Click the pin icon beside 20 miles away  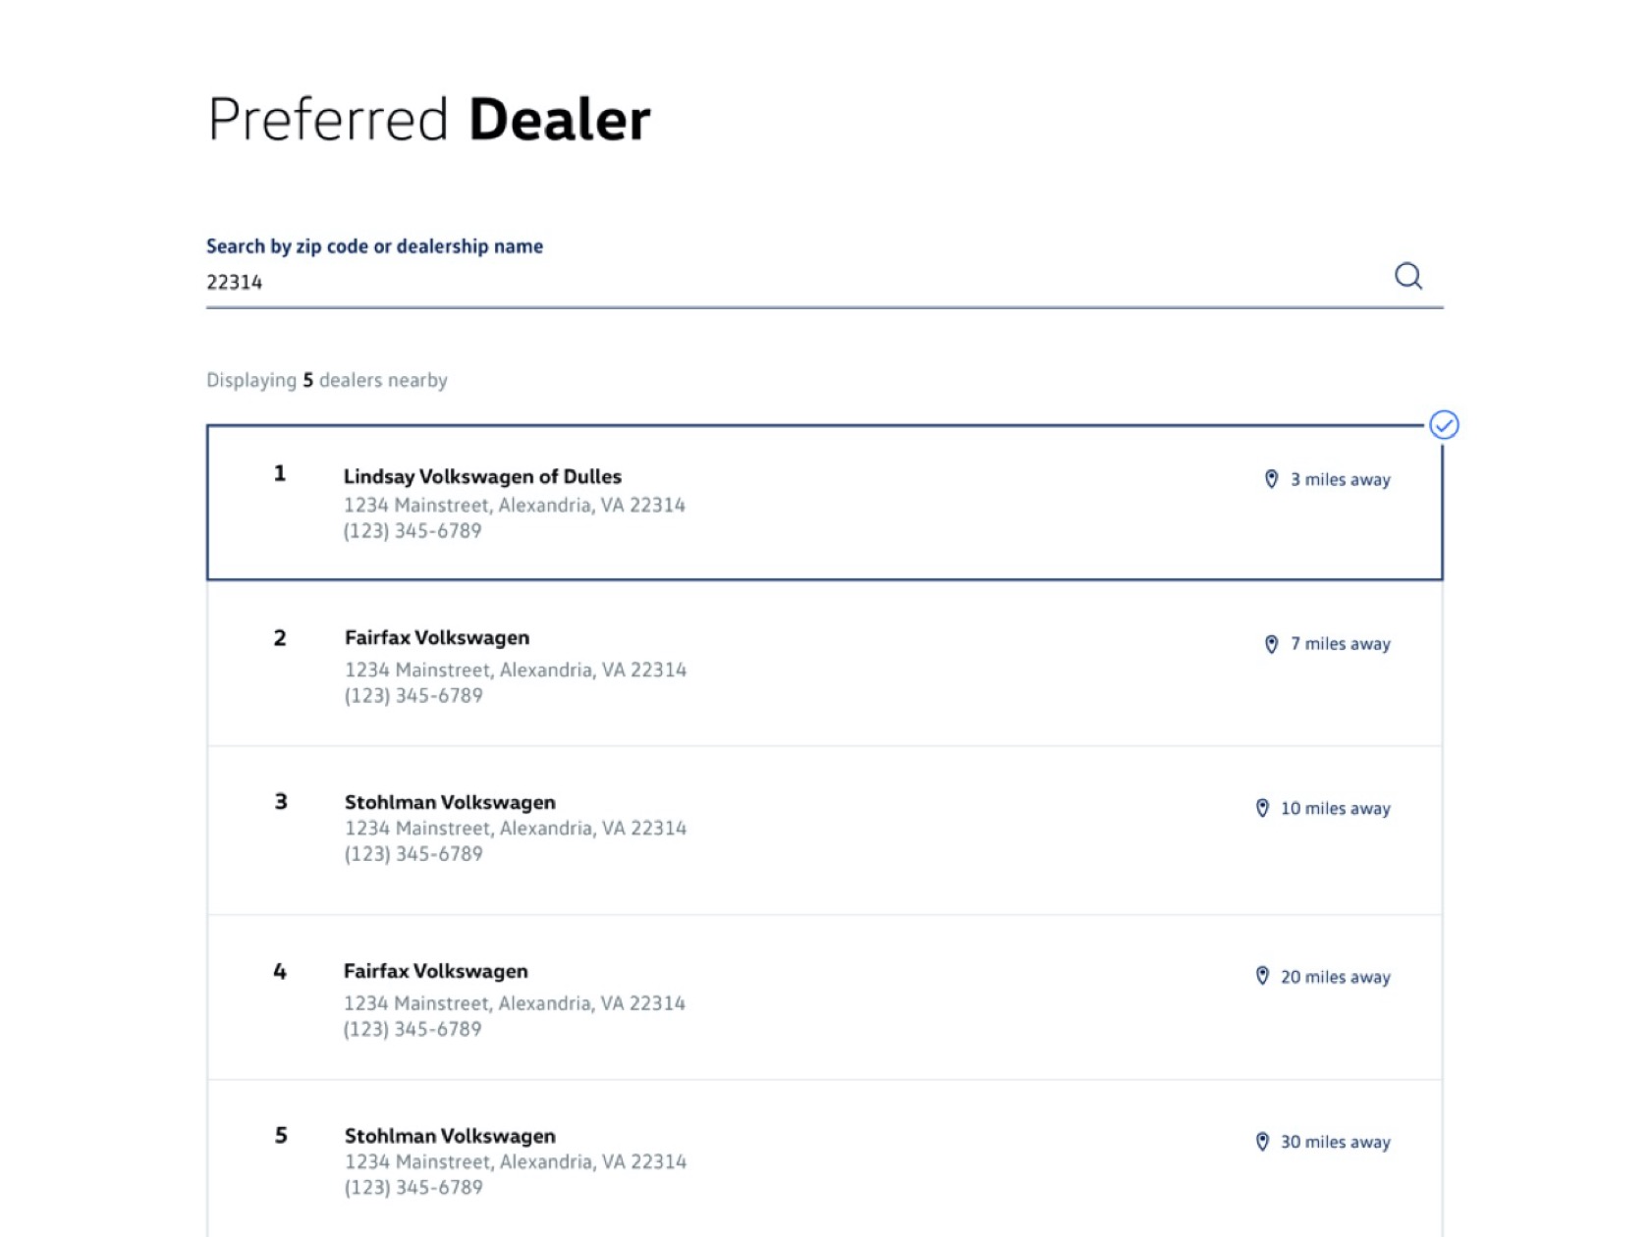(1262, 976)
